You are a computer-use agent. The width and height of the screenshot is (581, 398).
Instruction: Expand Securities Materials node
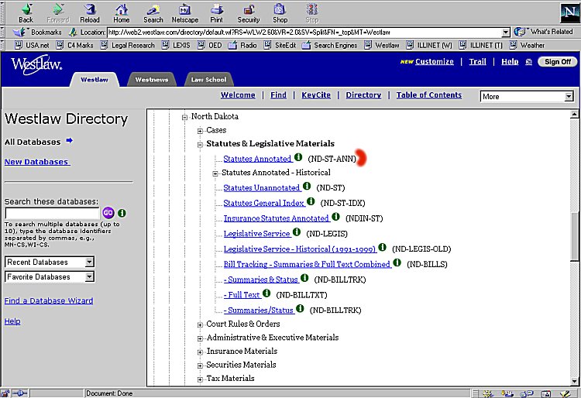click(200, 365)
